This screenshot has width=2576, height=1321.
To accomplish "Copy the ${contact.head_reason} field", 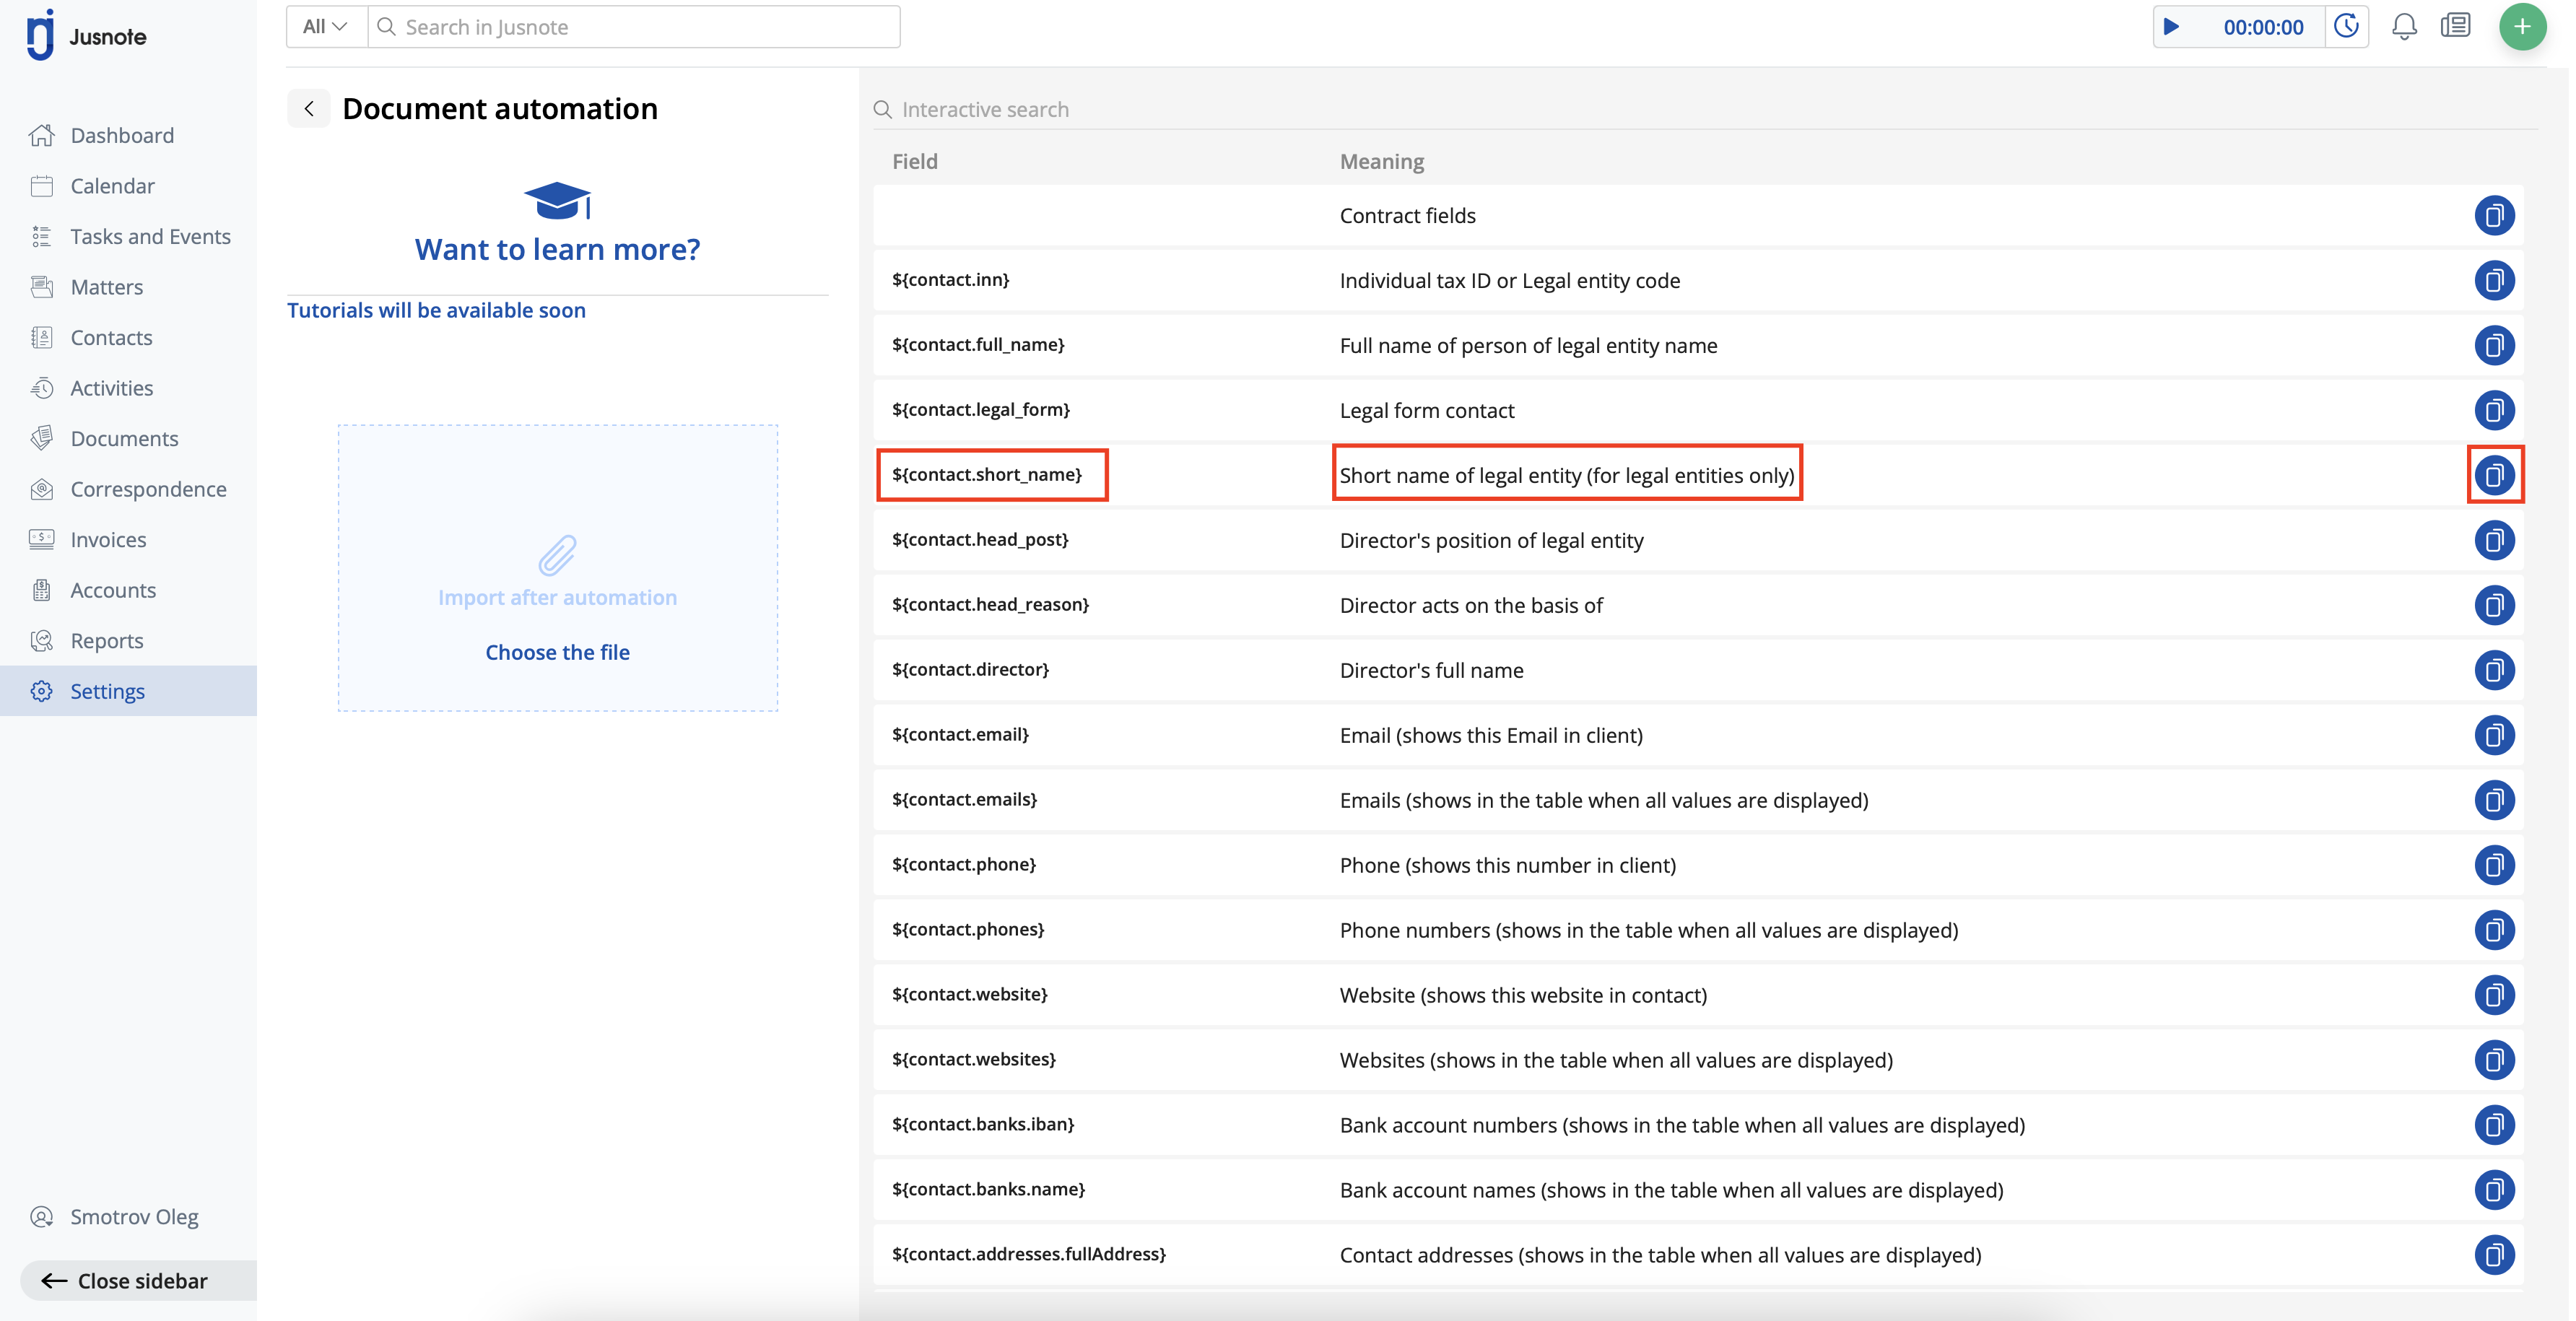I will coord(2494,605).
